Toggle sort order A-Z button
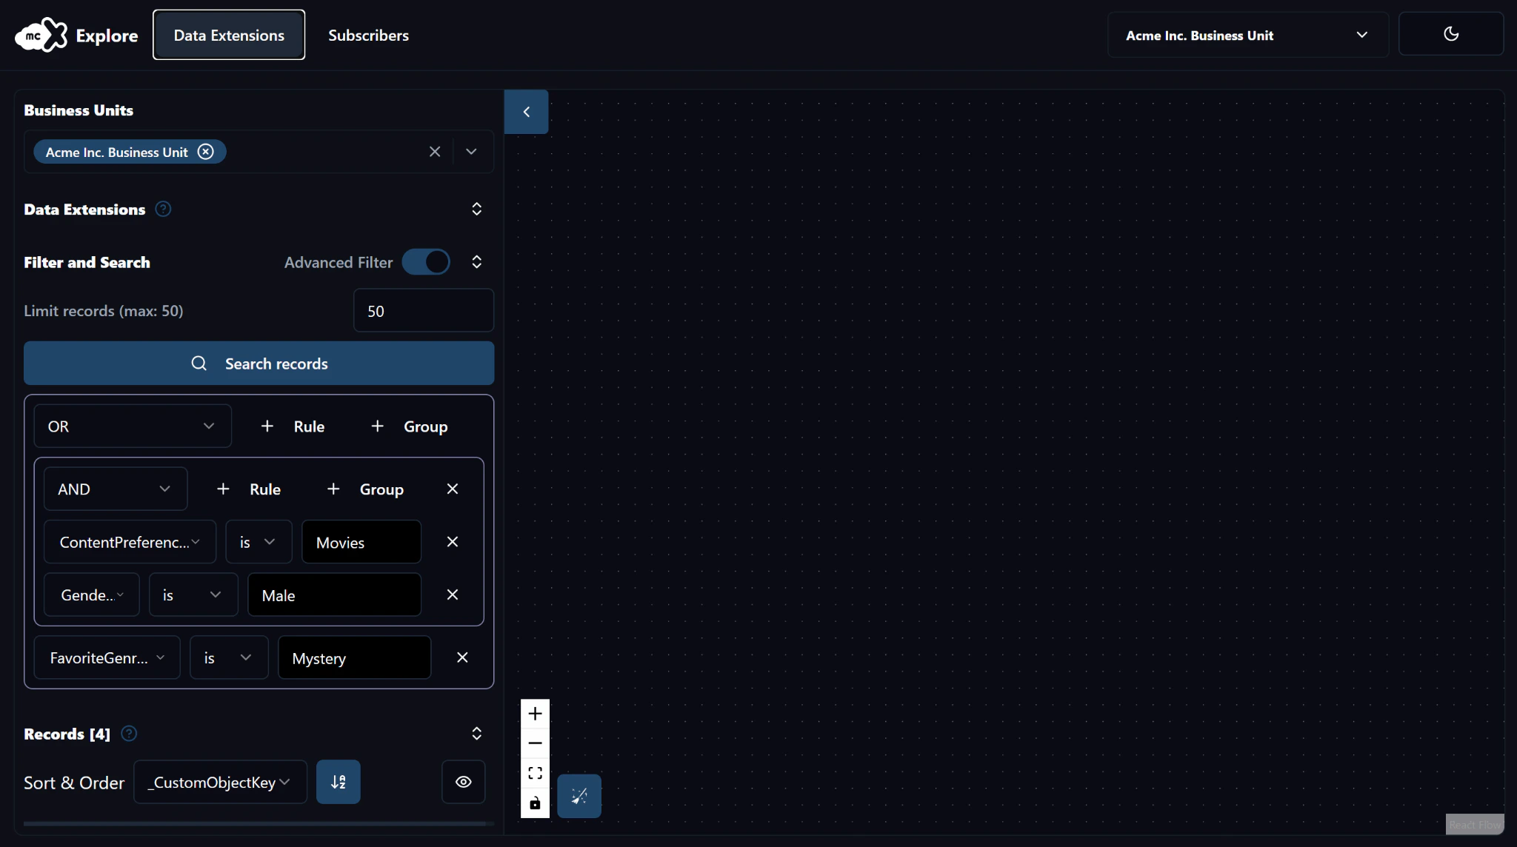1517x847 pixels. coord(339,783)
